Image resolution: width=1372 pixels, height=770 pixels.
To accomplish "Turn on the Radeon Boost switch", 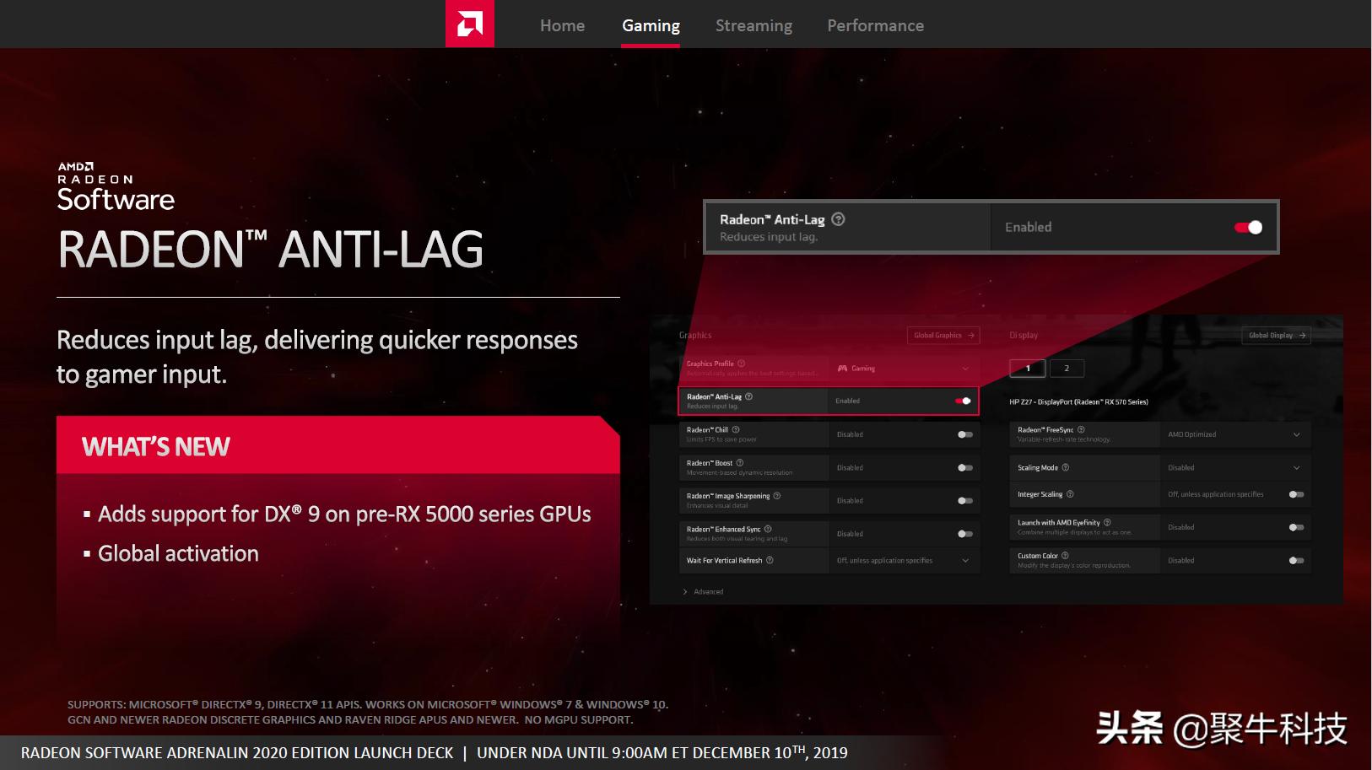I will pos(965,467).
